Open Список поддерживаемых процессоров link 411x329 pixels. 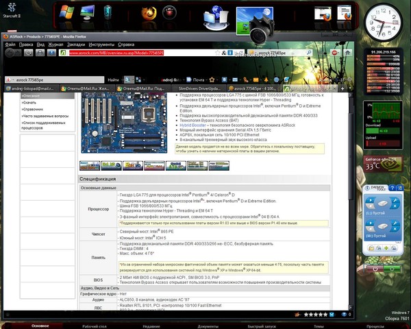pyautogui.click(x=43, y=125)
